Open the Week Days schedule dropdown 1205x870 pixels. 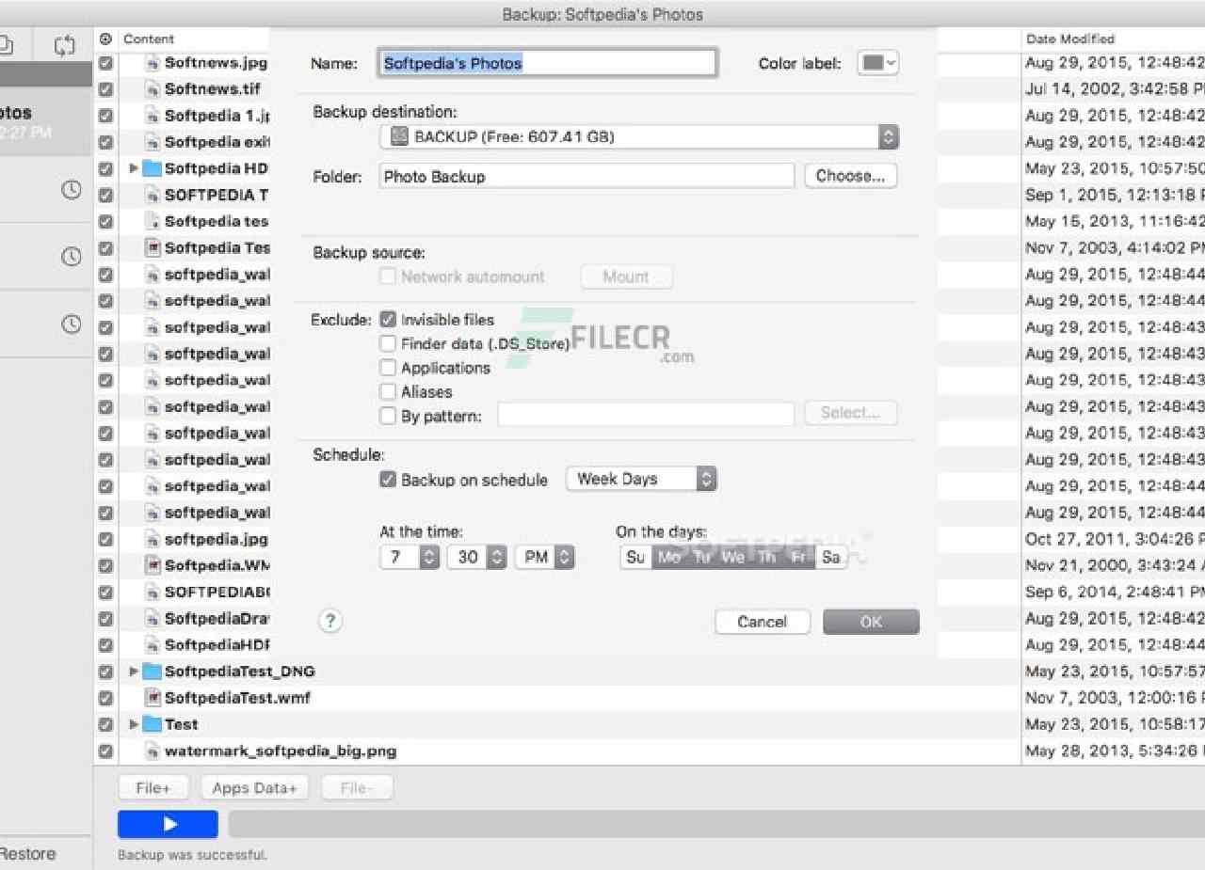[x=641, y=479]
